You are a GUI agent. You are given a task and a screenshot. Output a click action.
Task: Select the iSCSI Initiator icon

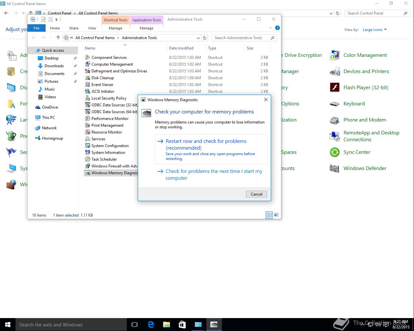click(87, 91)
